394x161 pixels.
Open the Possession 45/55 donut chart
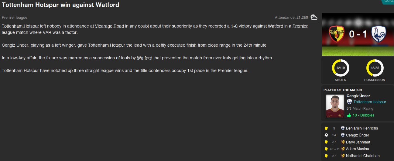pyautogui.click(x=375, y=68)
